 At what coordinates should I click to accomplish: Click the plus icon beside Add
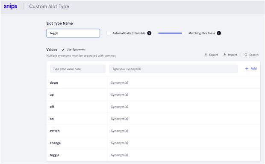pos(247,68)
